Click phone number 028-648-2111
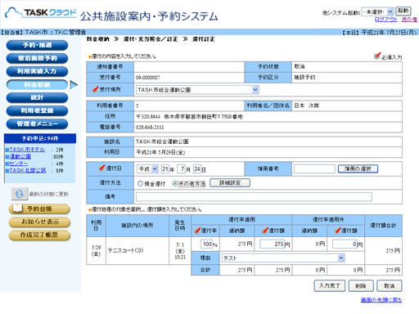 [150, 128]
